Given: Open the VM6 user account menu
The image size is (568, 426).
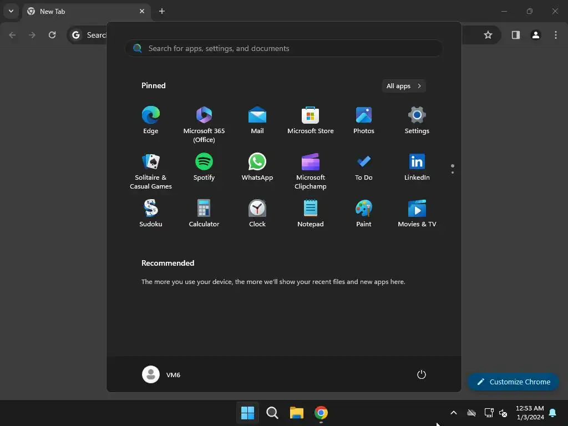Looking at the screenshot, I should coord(161,374).
